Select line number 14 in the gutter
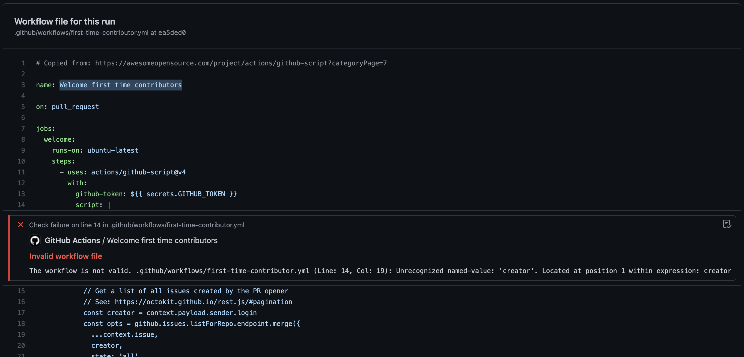Screen dimensions: 744x357 tap(21, 205)
